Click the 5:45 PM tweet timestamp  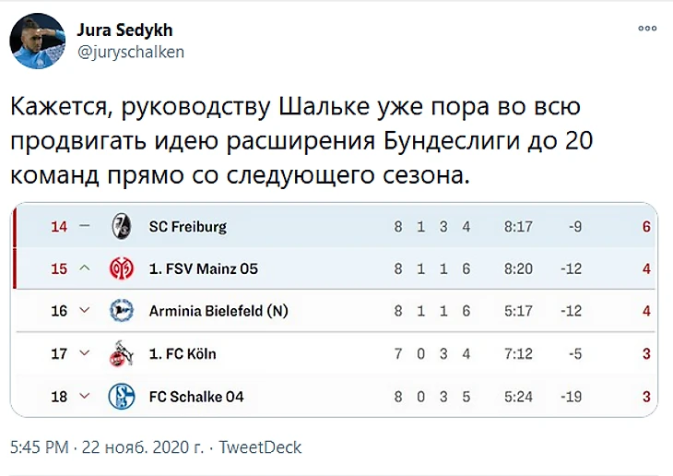(x=39, y=447)
